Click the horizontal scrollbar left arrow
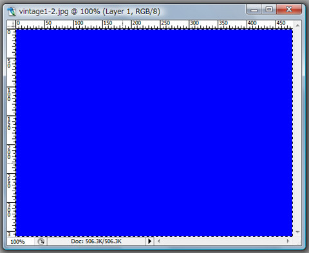 159,241
